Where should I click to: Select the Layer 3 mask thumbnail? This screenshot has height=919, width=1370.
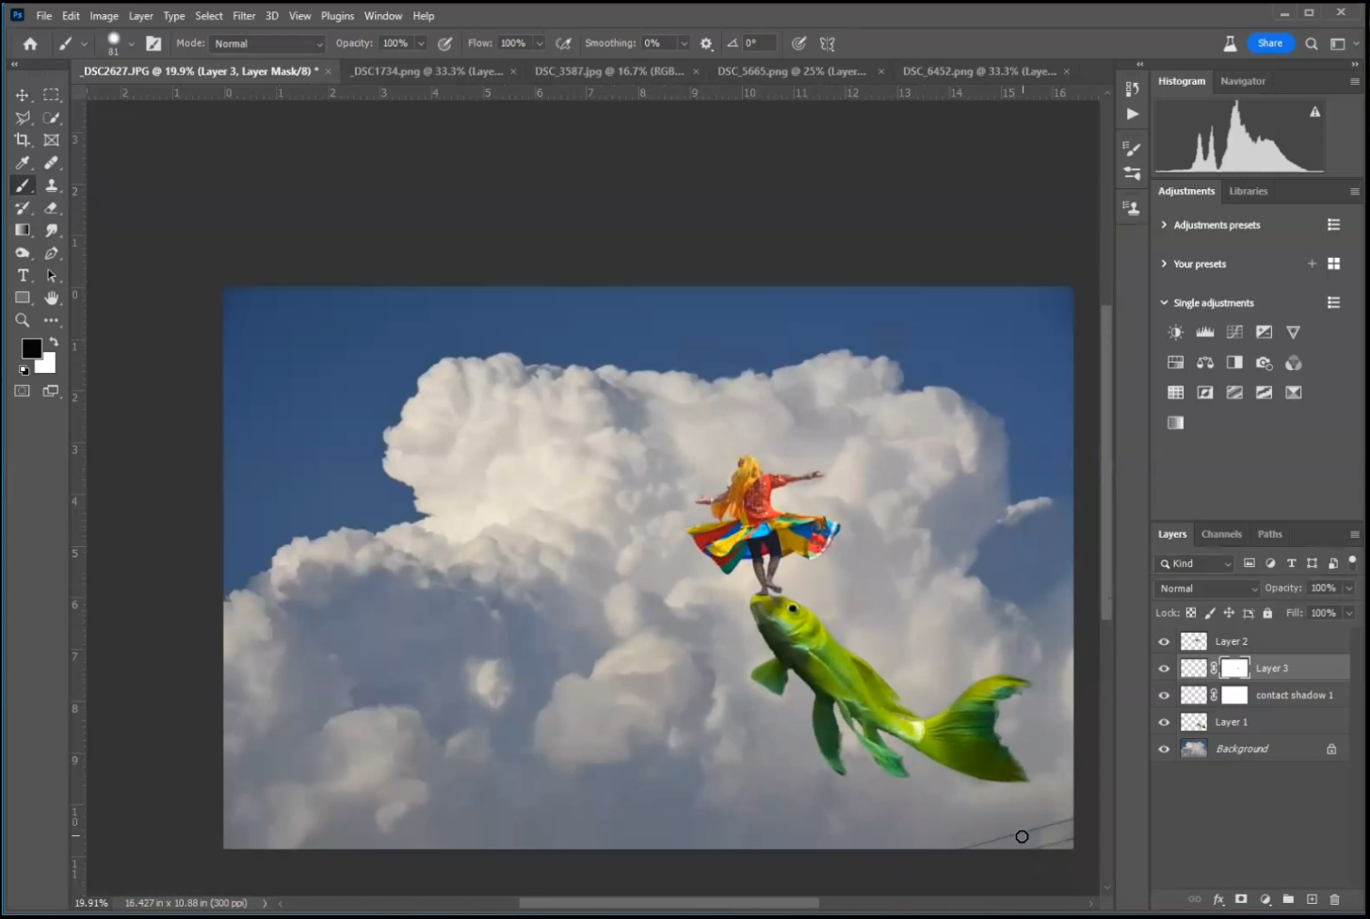[1234, 669]
